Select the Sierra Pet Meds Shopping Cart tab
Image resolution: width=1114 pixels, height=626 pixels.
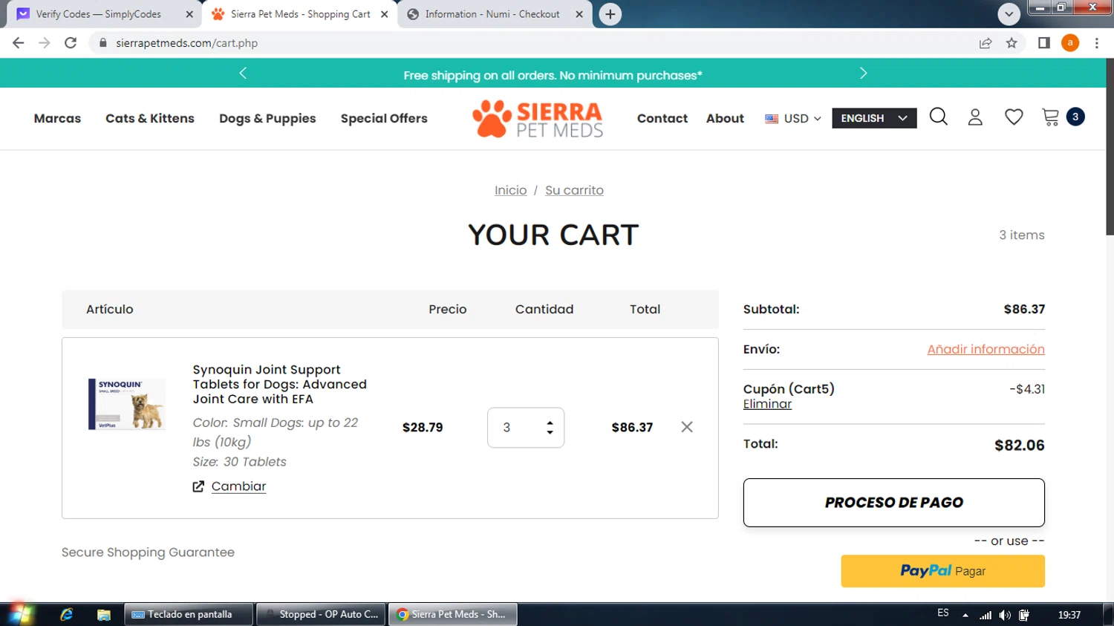tap(299, 14)
